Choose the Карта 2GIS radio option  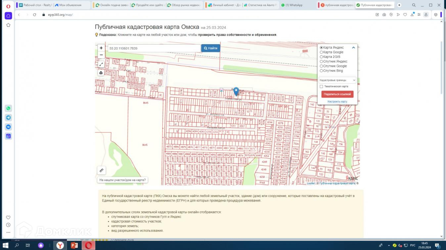point(321,57)
